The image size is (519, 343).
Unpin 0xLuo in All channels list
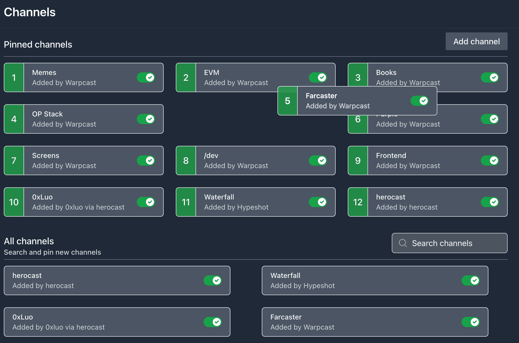213,322
